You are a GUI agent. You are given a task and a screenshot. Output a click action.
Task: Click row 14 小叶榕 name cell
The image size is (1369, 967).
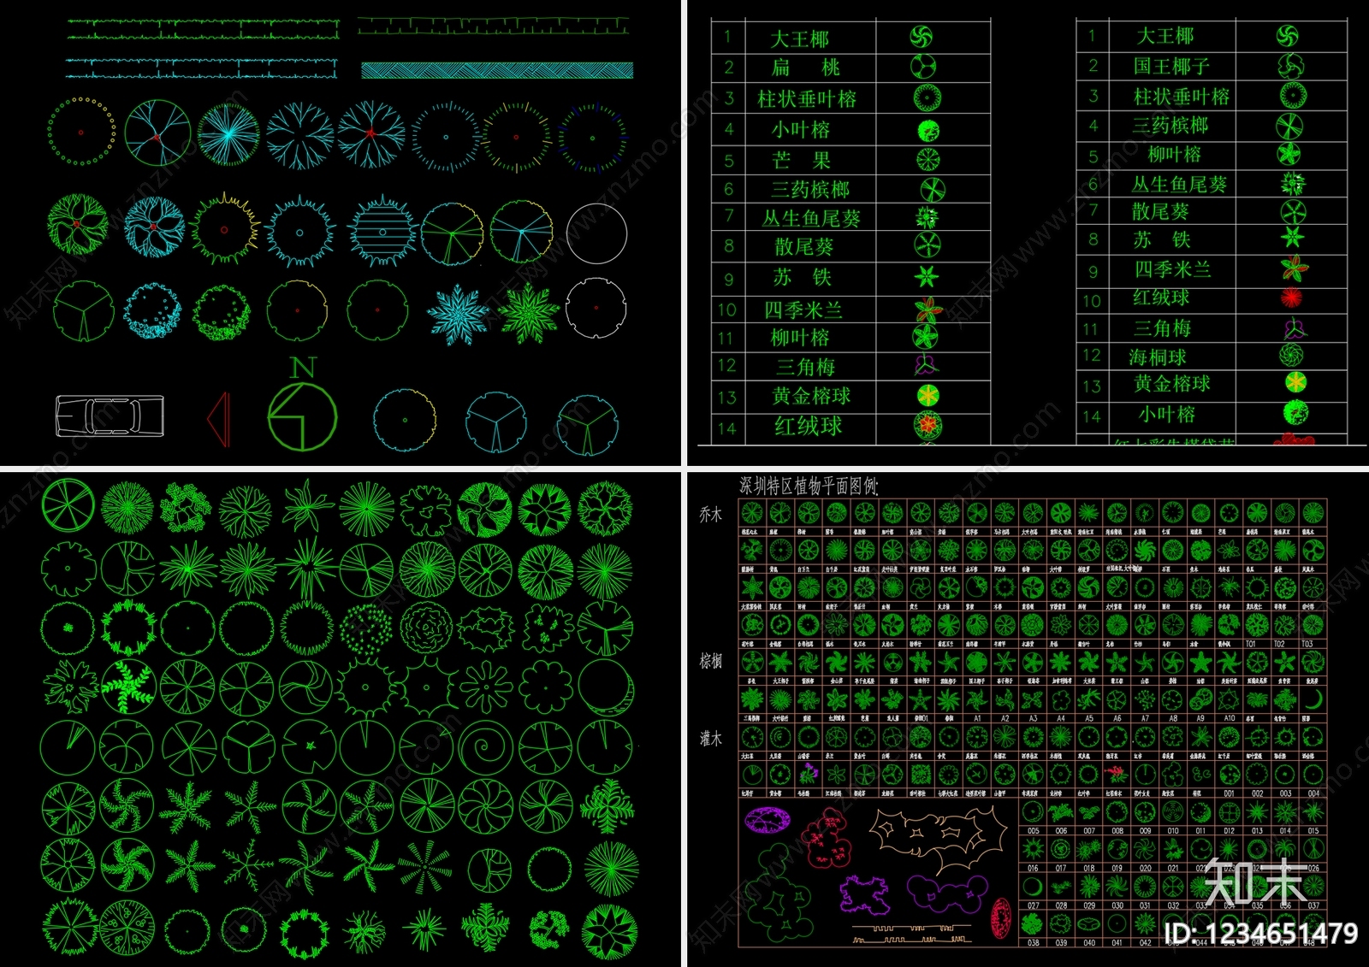(1172, 415)
